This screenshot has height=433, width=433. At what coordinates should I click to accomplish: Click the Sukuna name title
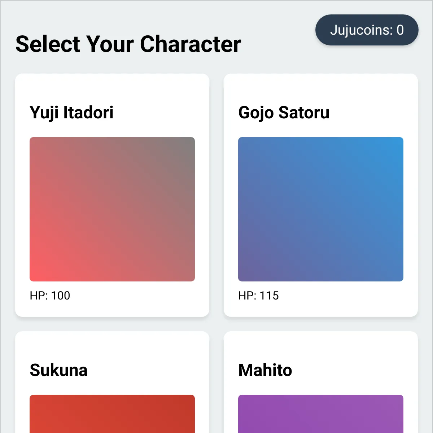(x=58, y=370)
